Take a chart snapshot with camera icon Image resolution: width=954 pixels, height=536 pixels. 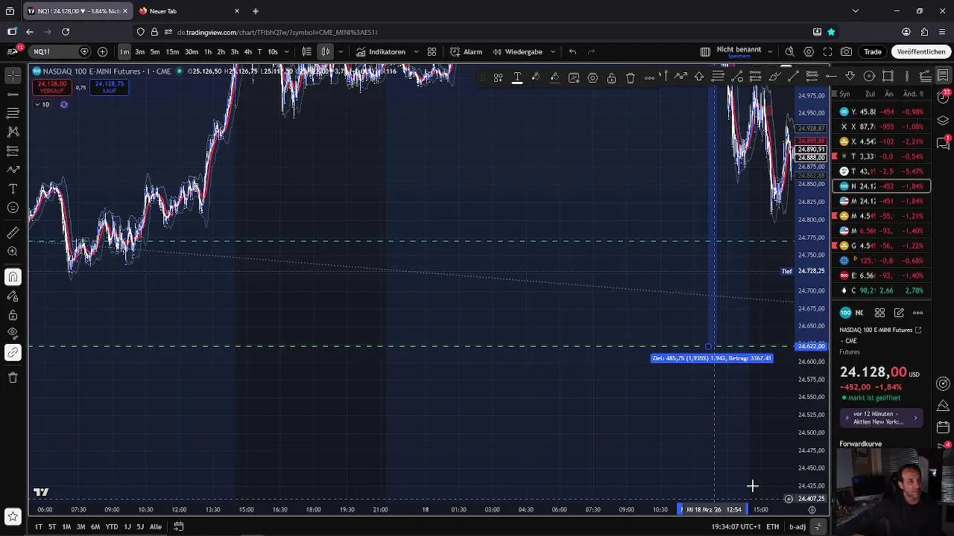846,51
